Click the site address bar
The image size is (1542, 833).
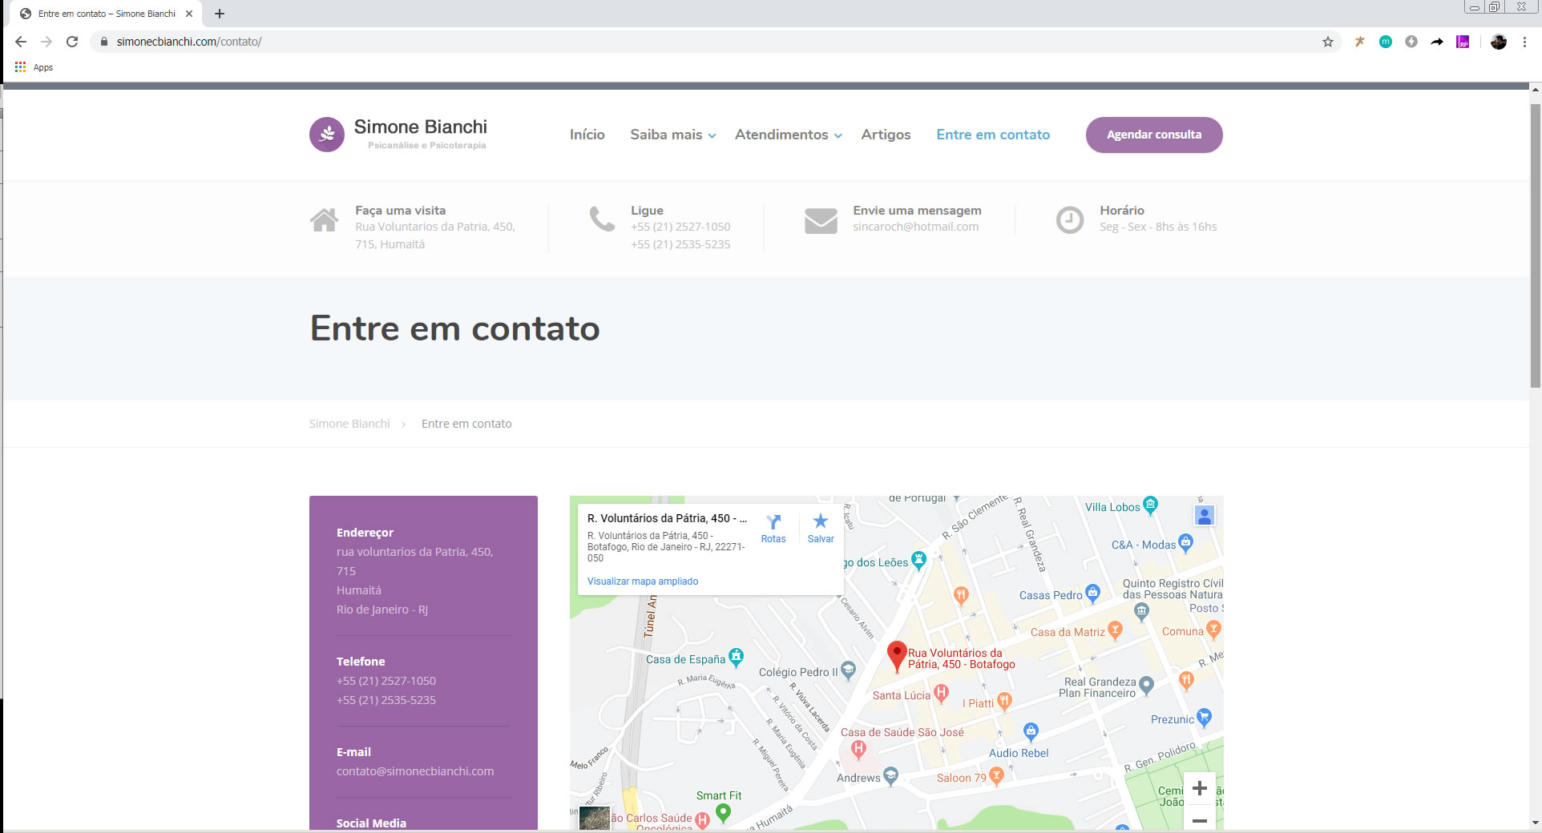pos(705,42)
